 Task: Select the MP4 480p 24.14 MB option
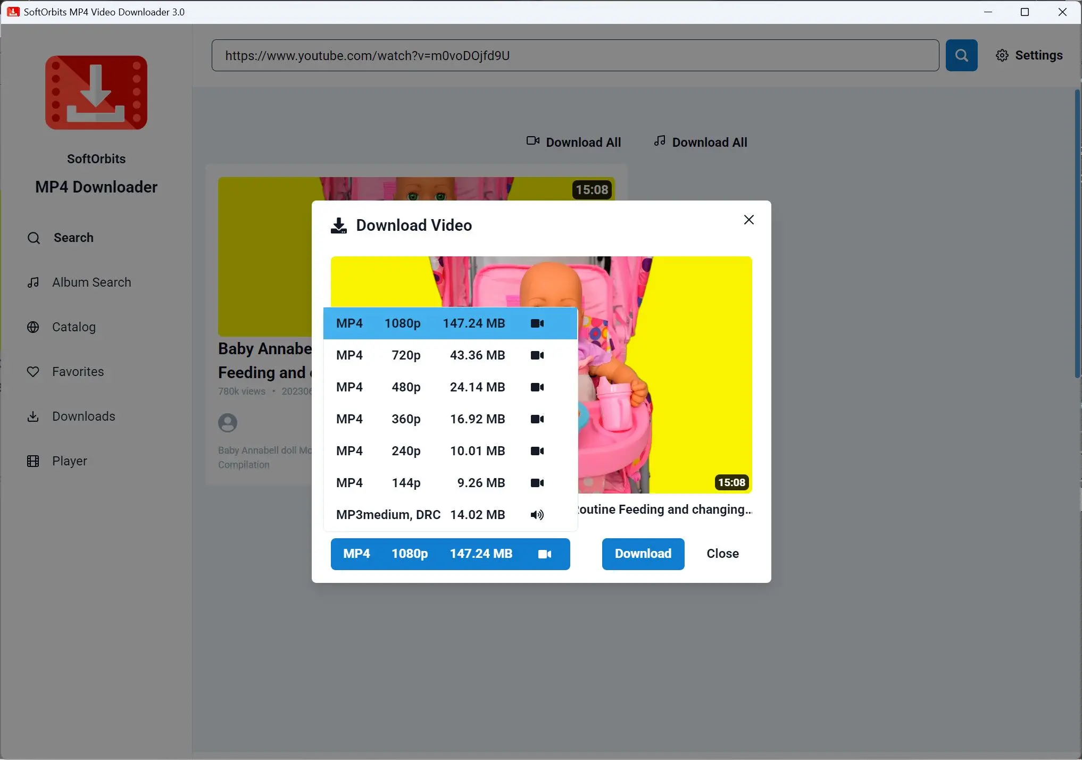coord(450,387)
